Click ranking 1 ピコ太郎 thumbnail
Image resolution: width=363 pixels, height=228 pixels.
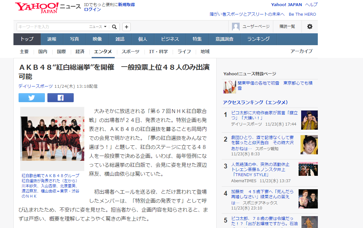(x=309, y=120)
